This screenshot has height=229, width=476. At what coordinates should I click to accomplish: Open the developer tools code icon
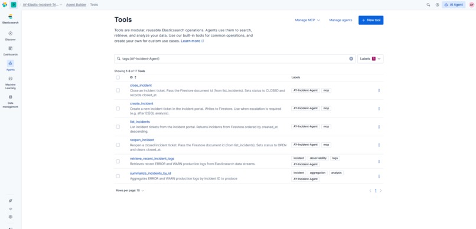10,209
